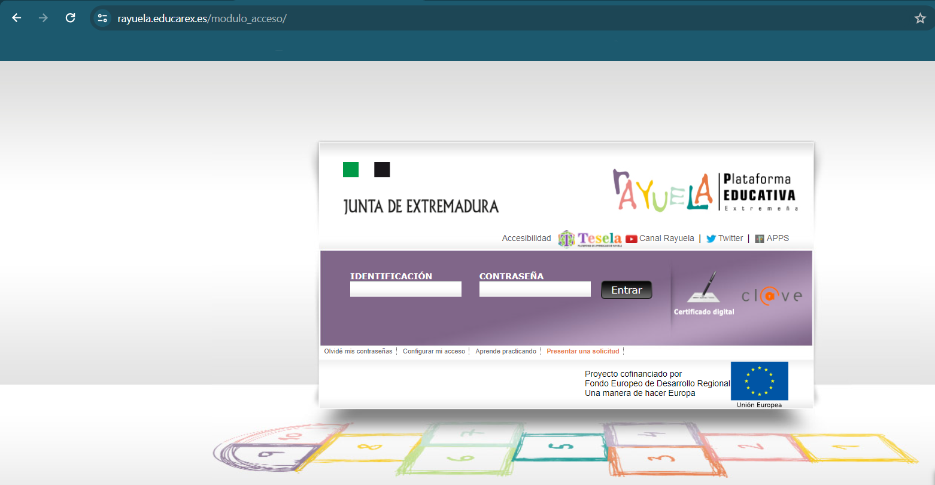
Task: Click the YouTube icon for Canal Rayuela
Action: pos(632,239)
